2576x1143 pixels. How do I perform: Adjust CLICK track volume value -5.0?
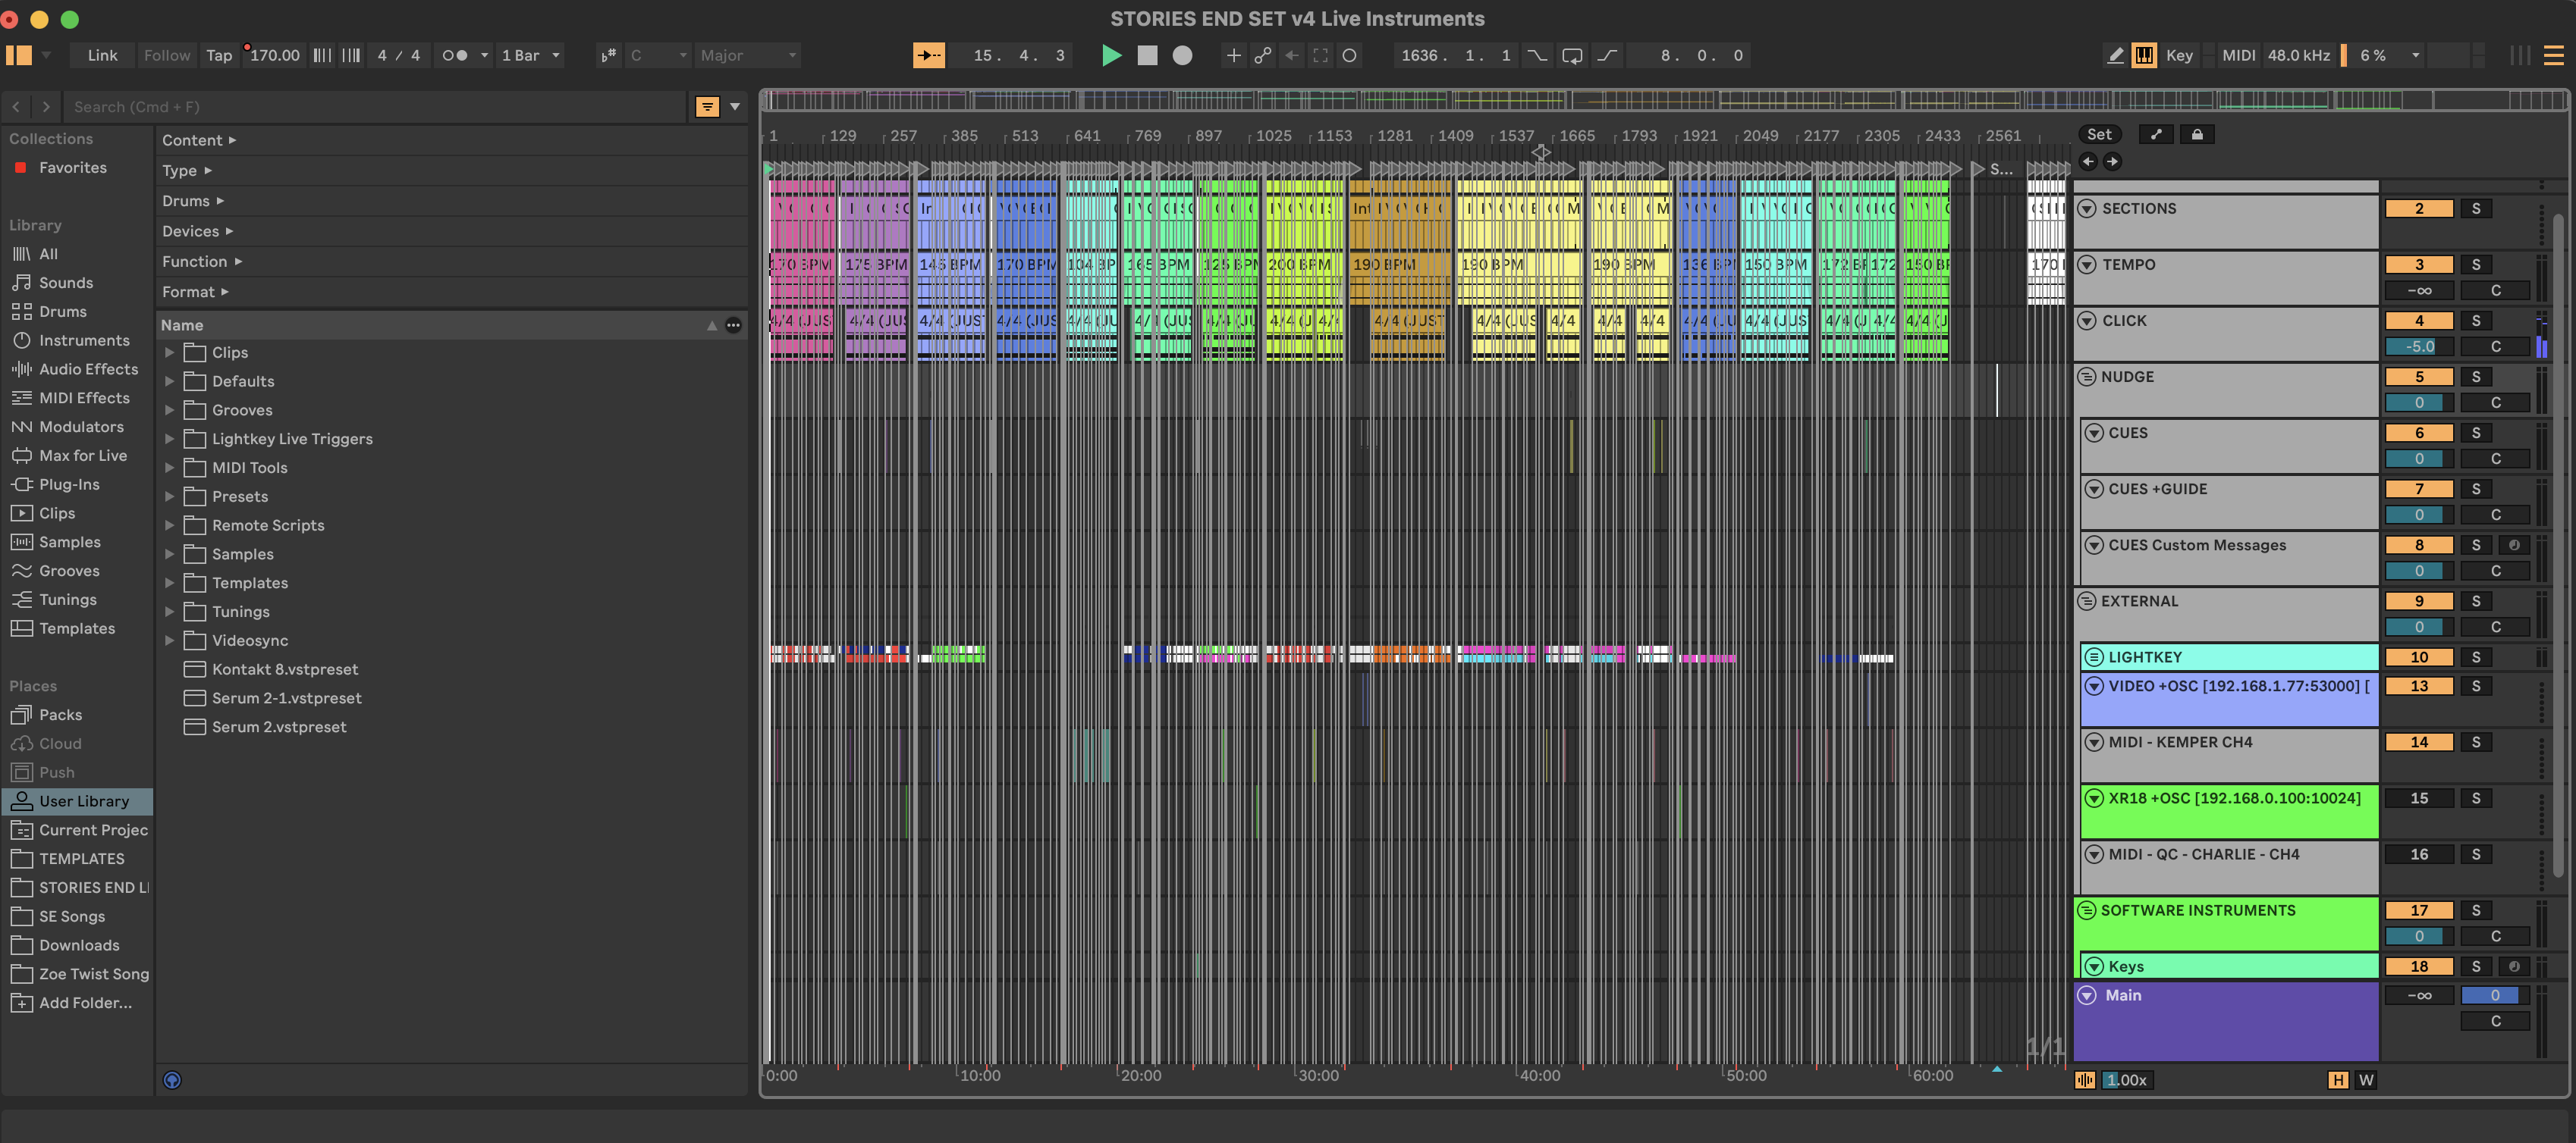2418,346
